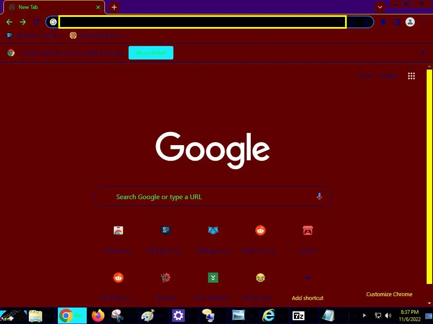This screenshot has height=324, width=433.
Task: Select the New Tab tab
Action: pos(54,7)
